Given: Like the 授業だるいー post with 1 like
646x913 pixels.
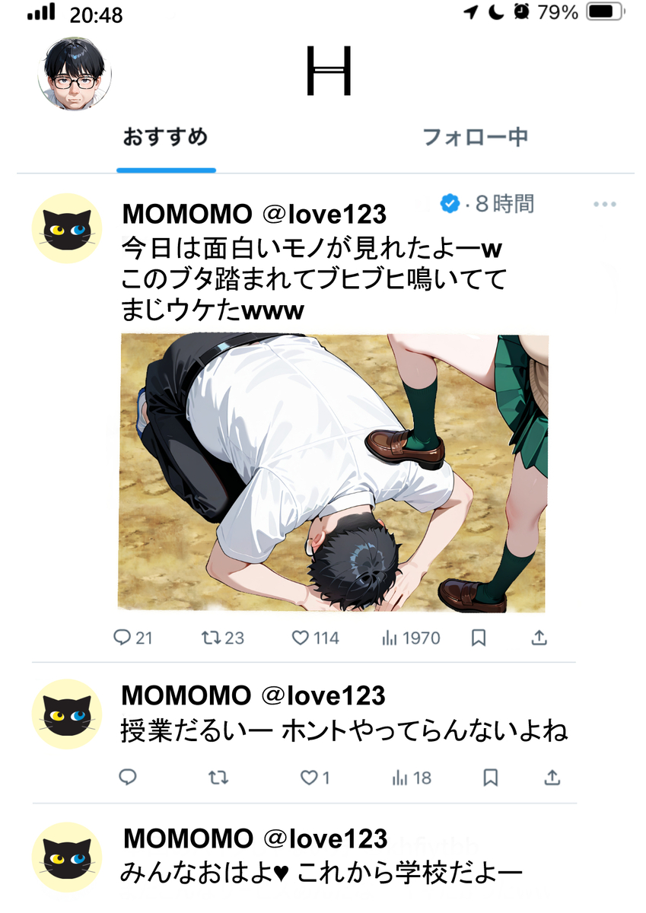Looking at the screenshot, I should (x=314, y=778).
